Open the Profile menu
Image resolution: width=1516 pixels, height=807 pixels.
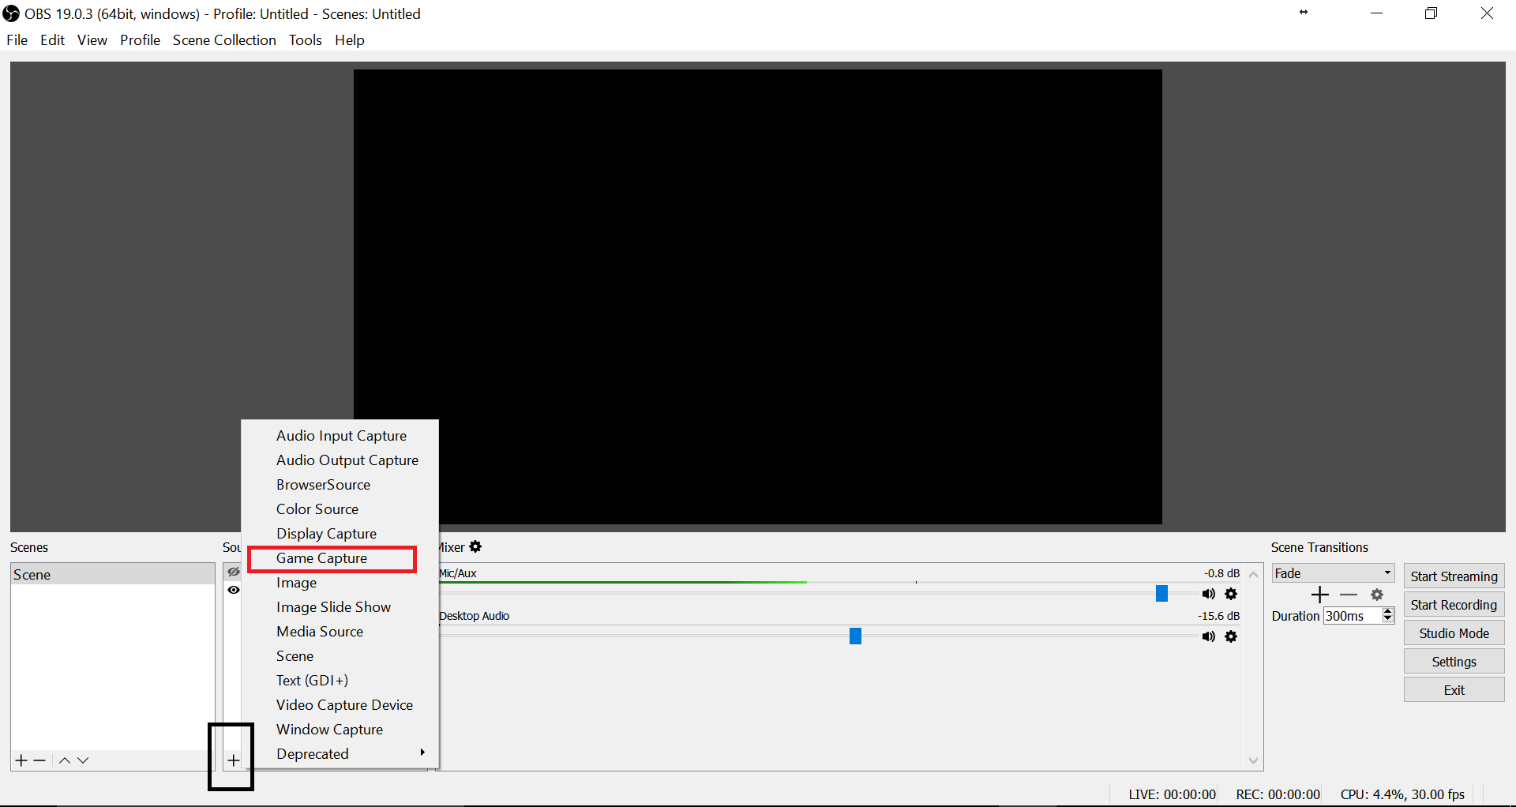pyautogui.click(x=141, y=40)
